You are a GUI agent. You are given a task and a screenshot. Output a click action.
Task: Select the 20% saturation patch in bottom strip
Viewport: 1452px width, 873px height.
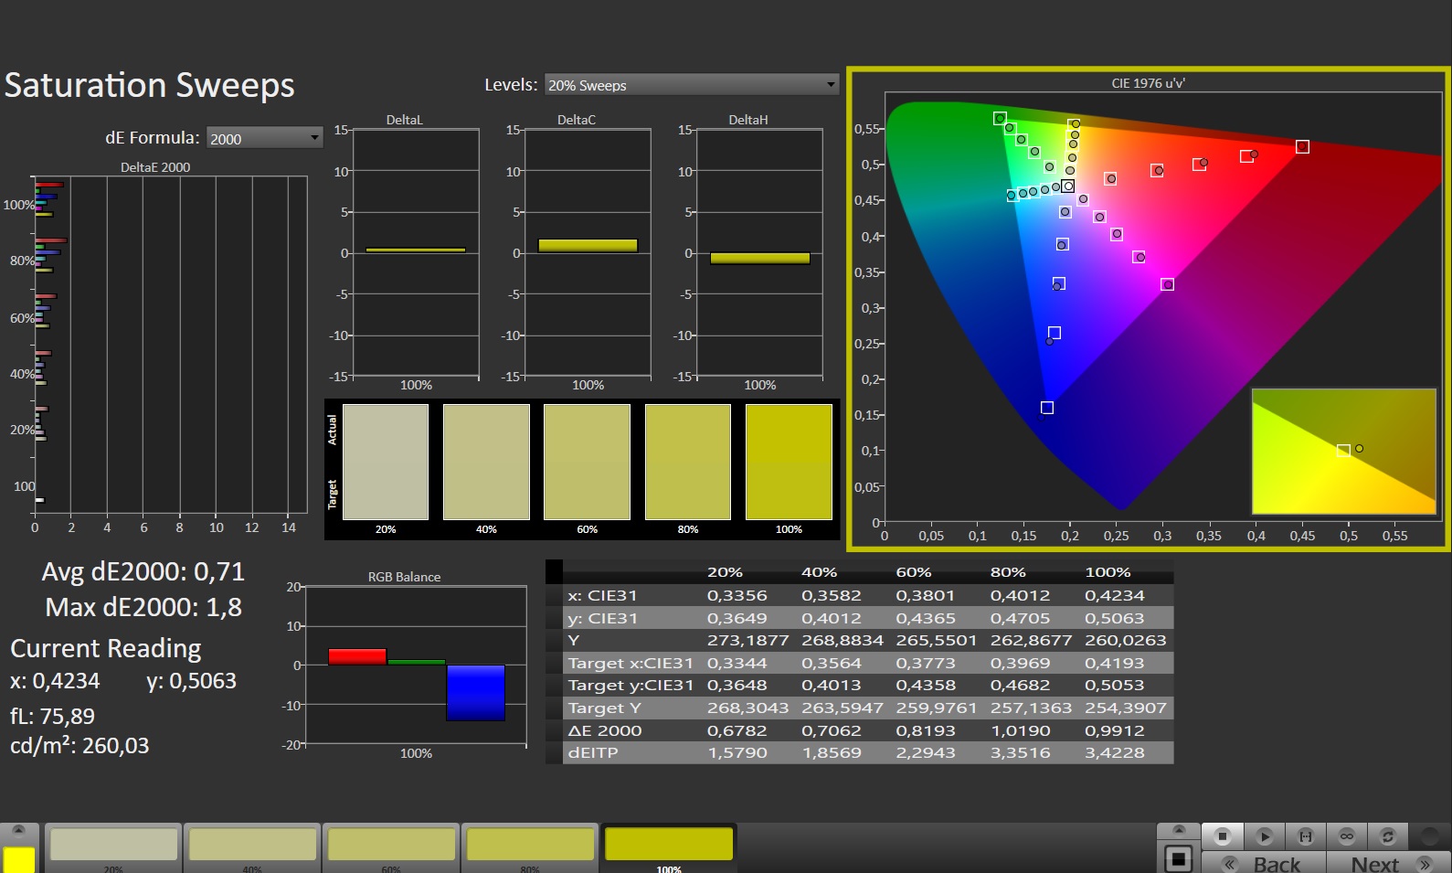(113, 846)
